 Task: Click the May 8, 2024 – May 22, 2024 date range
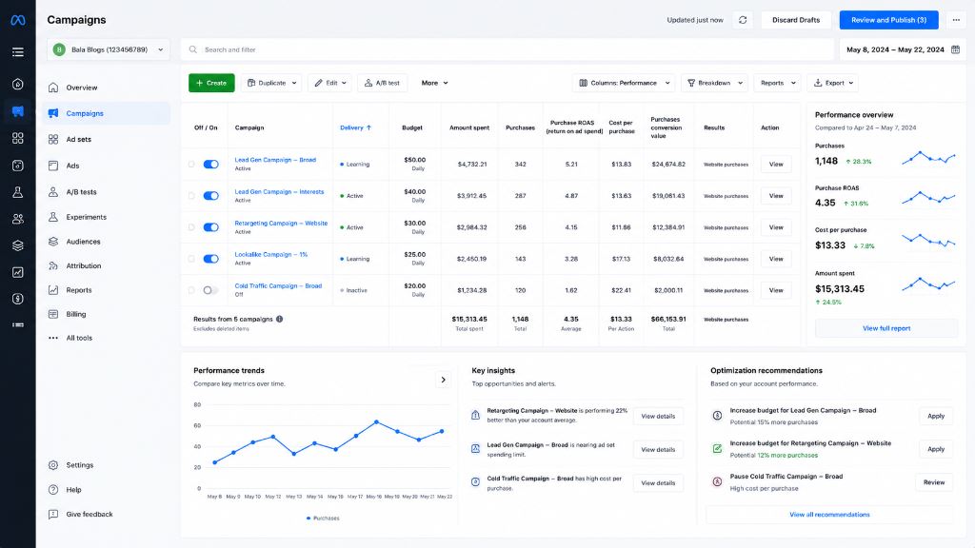point(903,49)
